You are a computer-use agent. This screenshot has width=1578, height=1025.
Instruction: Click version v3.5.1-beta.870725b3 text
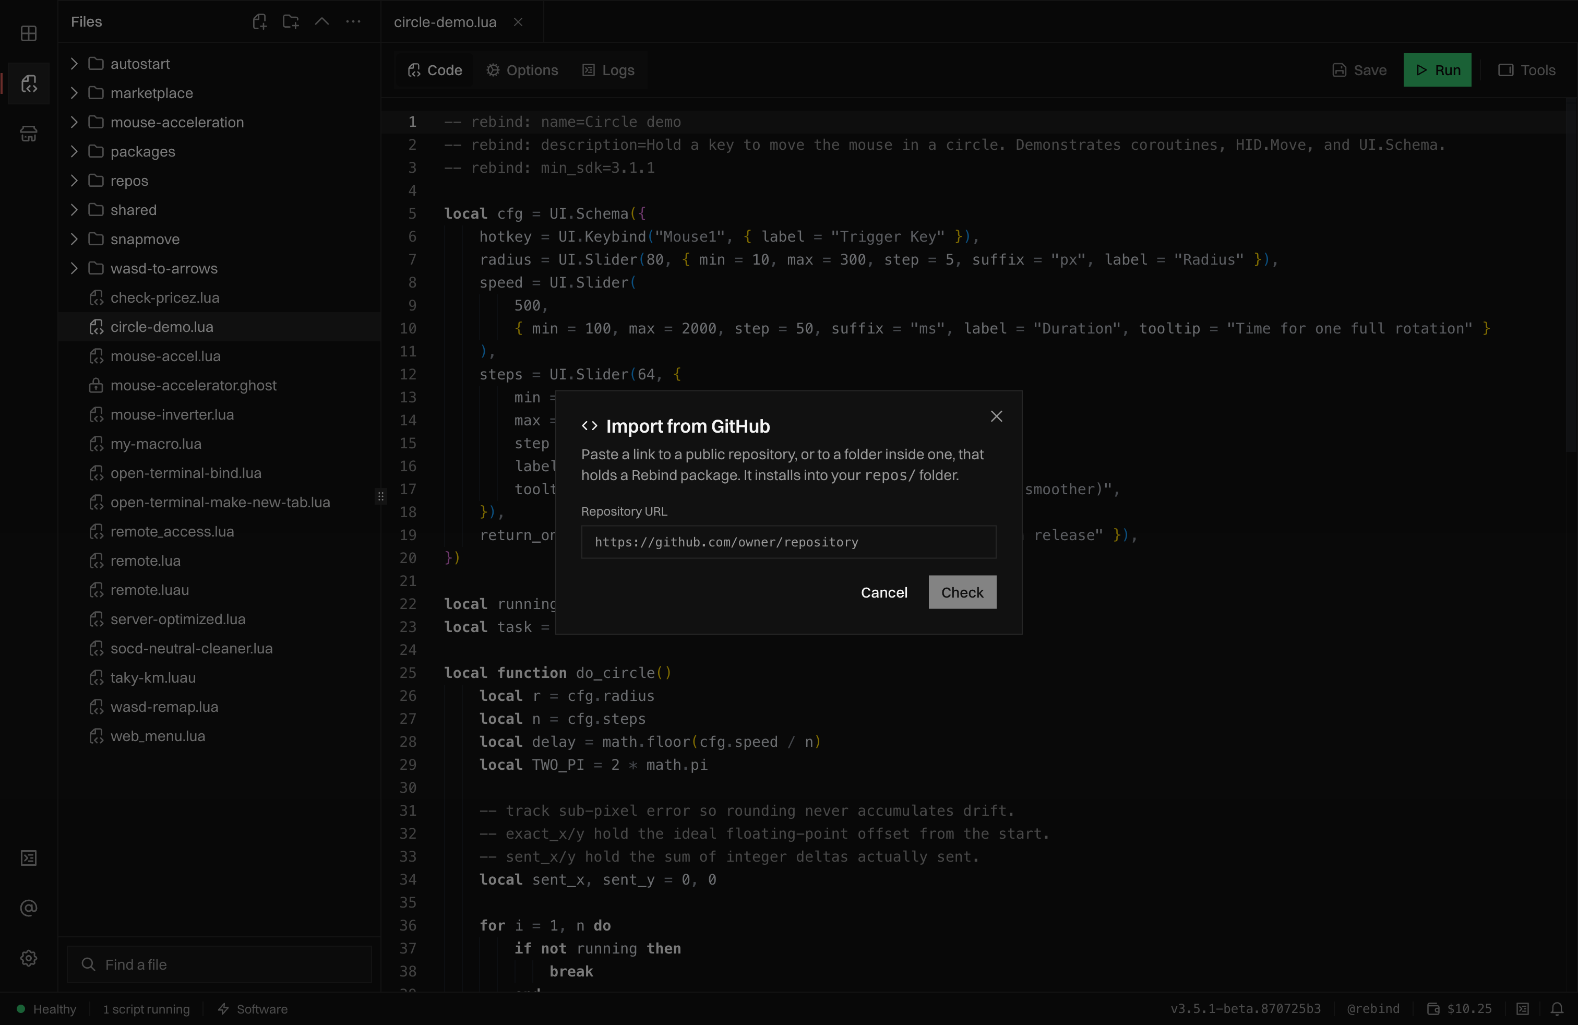[x=1245, y=1008]
